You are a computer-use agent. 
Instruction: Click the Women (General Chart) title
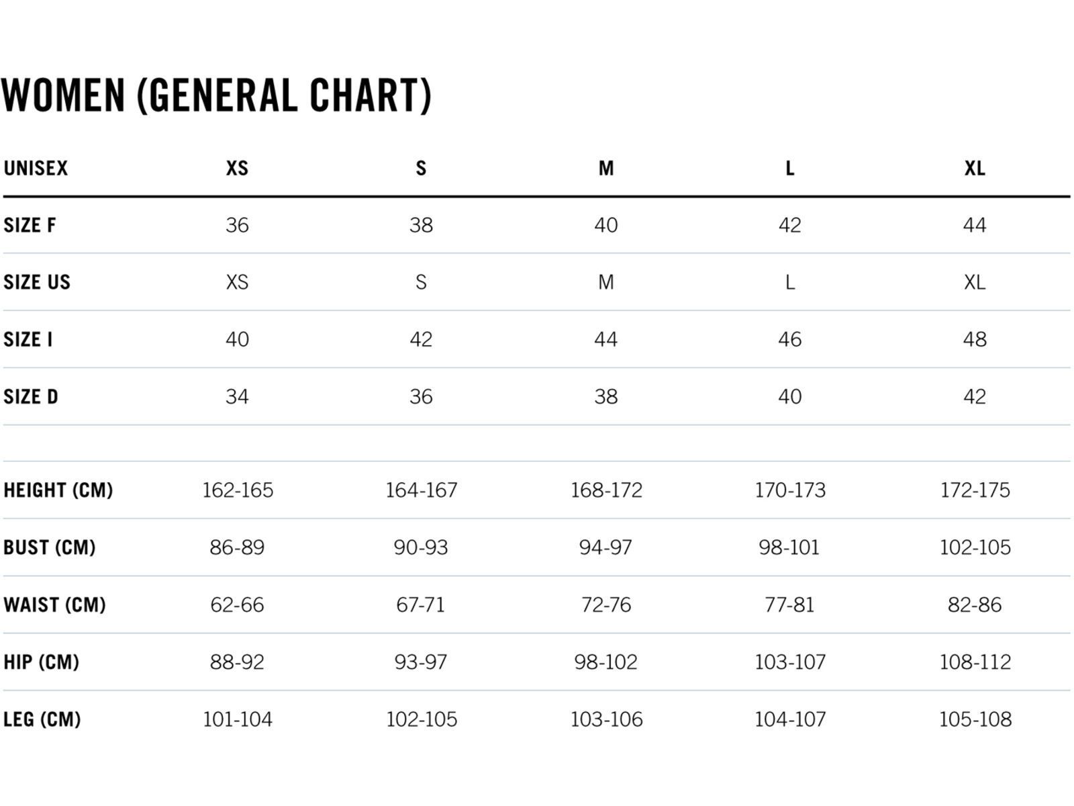[216, 95]
